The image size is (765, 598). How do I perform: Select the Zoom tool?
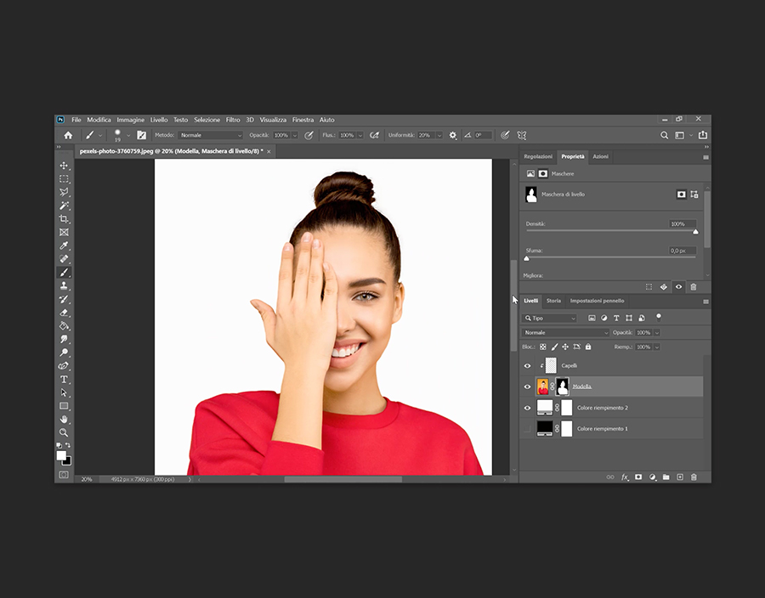click(x=64, y=432)
